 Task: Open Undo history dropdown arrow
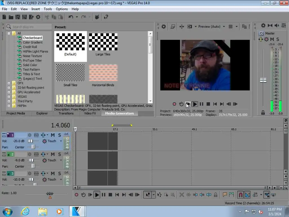coord(77,17)
